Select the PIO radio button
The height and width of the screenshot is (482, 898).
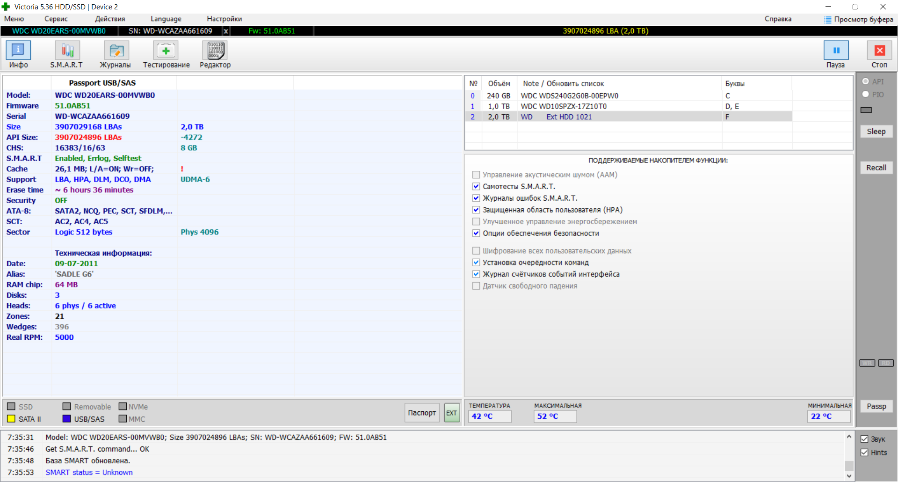pyautogui.click(x=866, y=94)
